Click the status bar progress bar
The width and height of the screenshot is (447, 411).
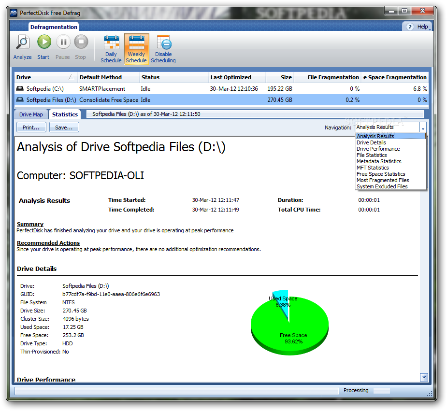[x=176, y=391]
